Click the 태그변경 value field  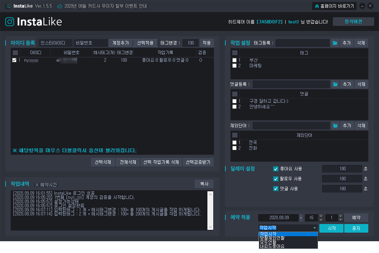click(x=191, y=43)
